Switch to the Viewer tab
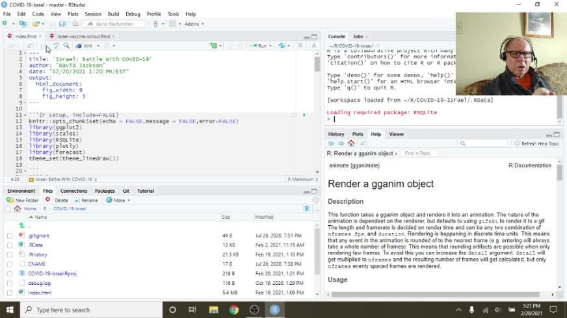 tap(397, 134)
